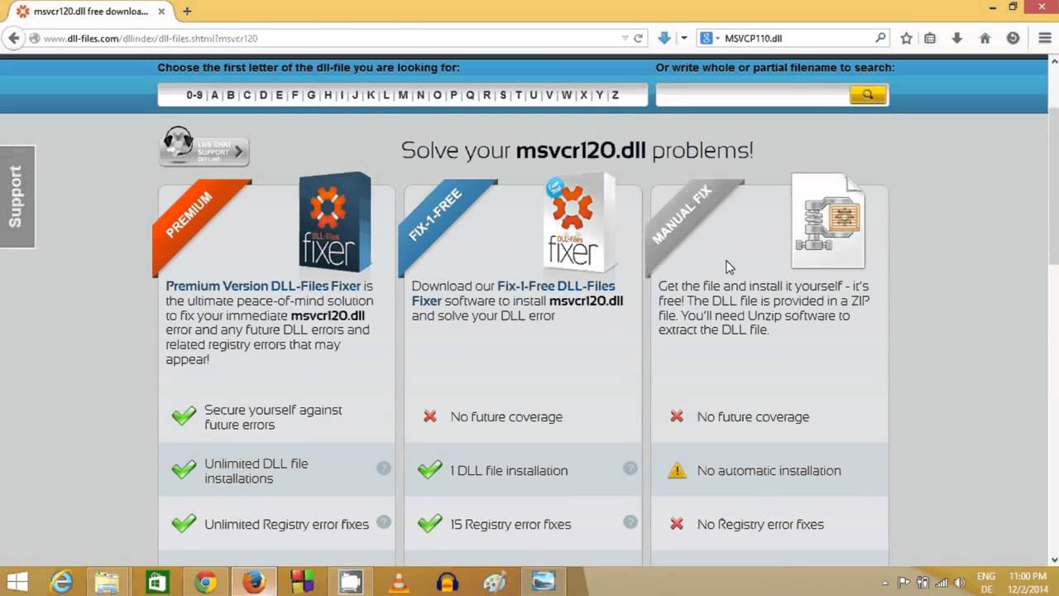Open the headphones app on the taskbar

(x=447, y=582)
